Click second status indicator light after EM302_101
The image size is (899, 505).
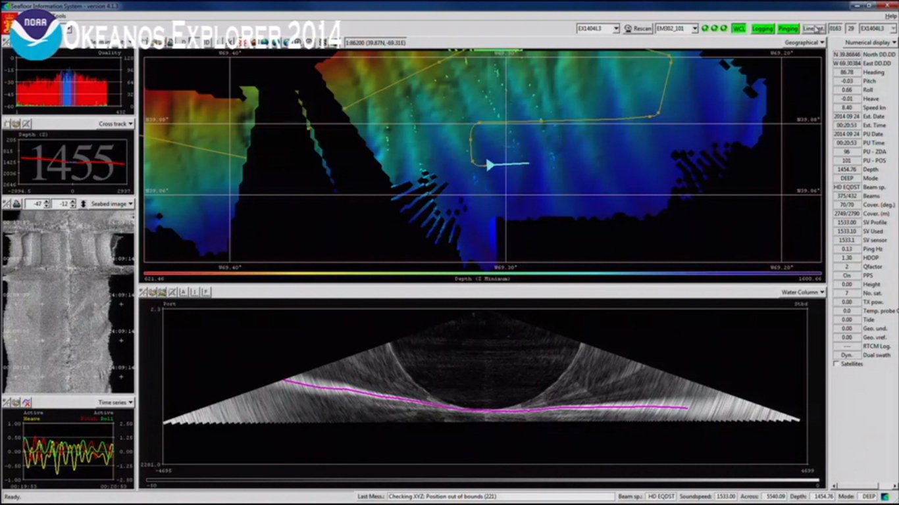[x=715, y=29]
